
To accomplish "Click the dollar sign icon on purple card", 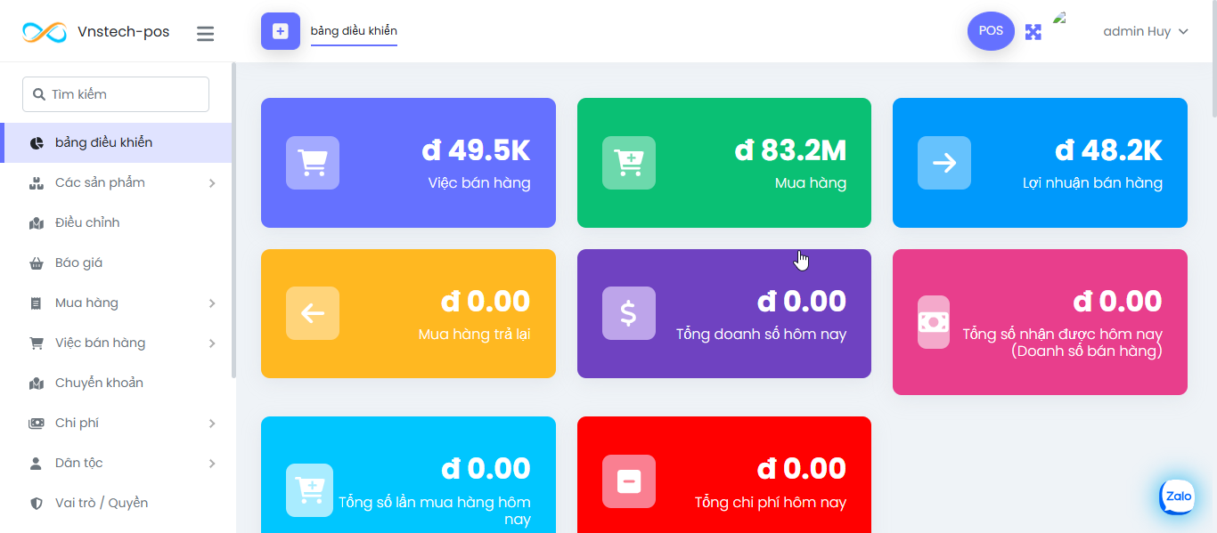I will click(628, 313).
